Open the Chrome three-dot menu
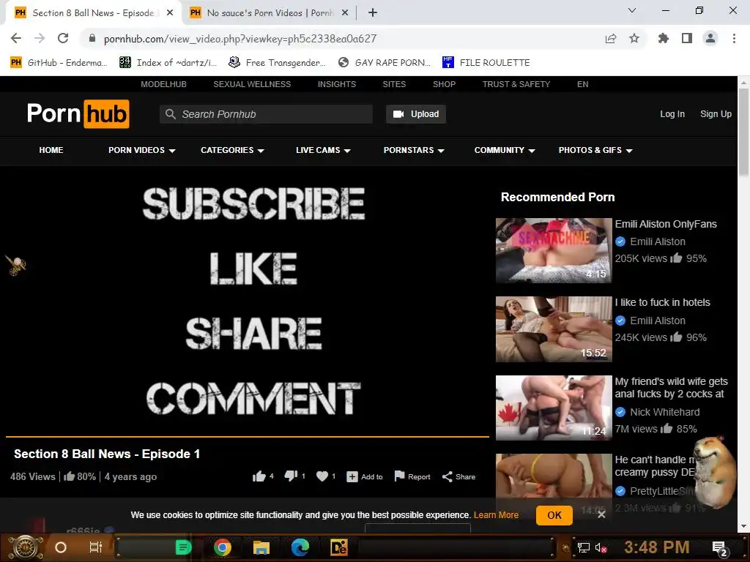Image resolution: width=750 pixels, height=562 pixels. tap(734, 38)
